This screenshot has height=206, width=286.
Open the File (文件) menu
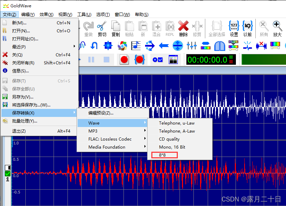(x=9, y=14)
